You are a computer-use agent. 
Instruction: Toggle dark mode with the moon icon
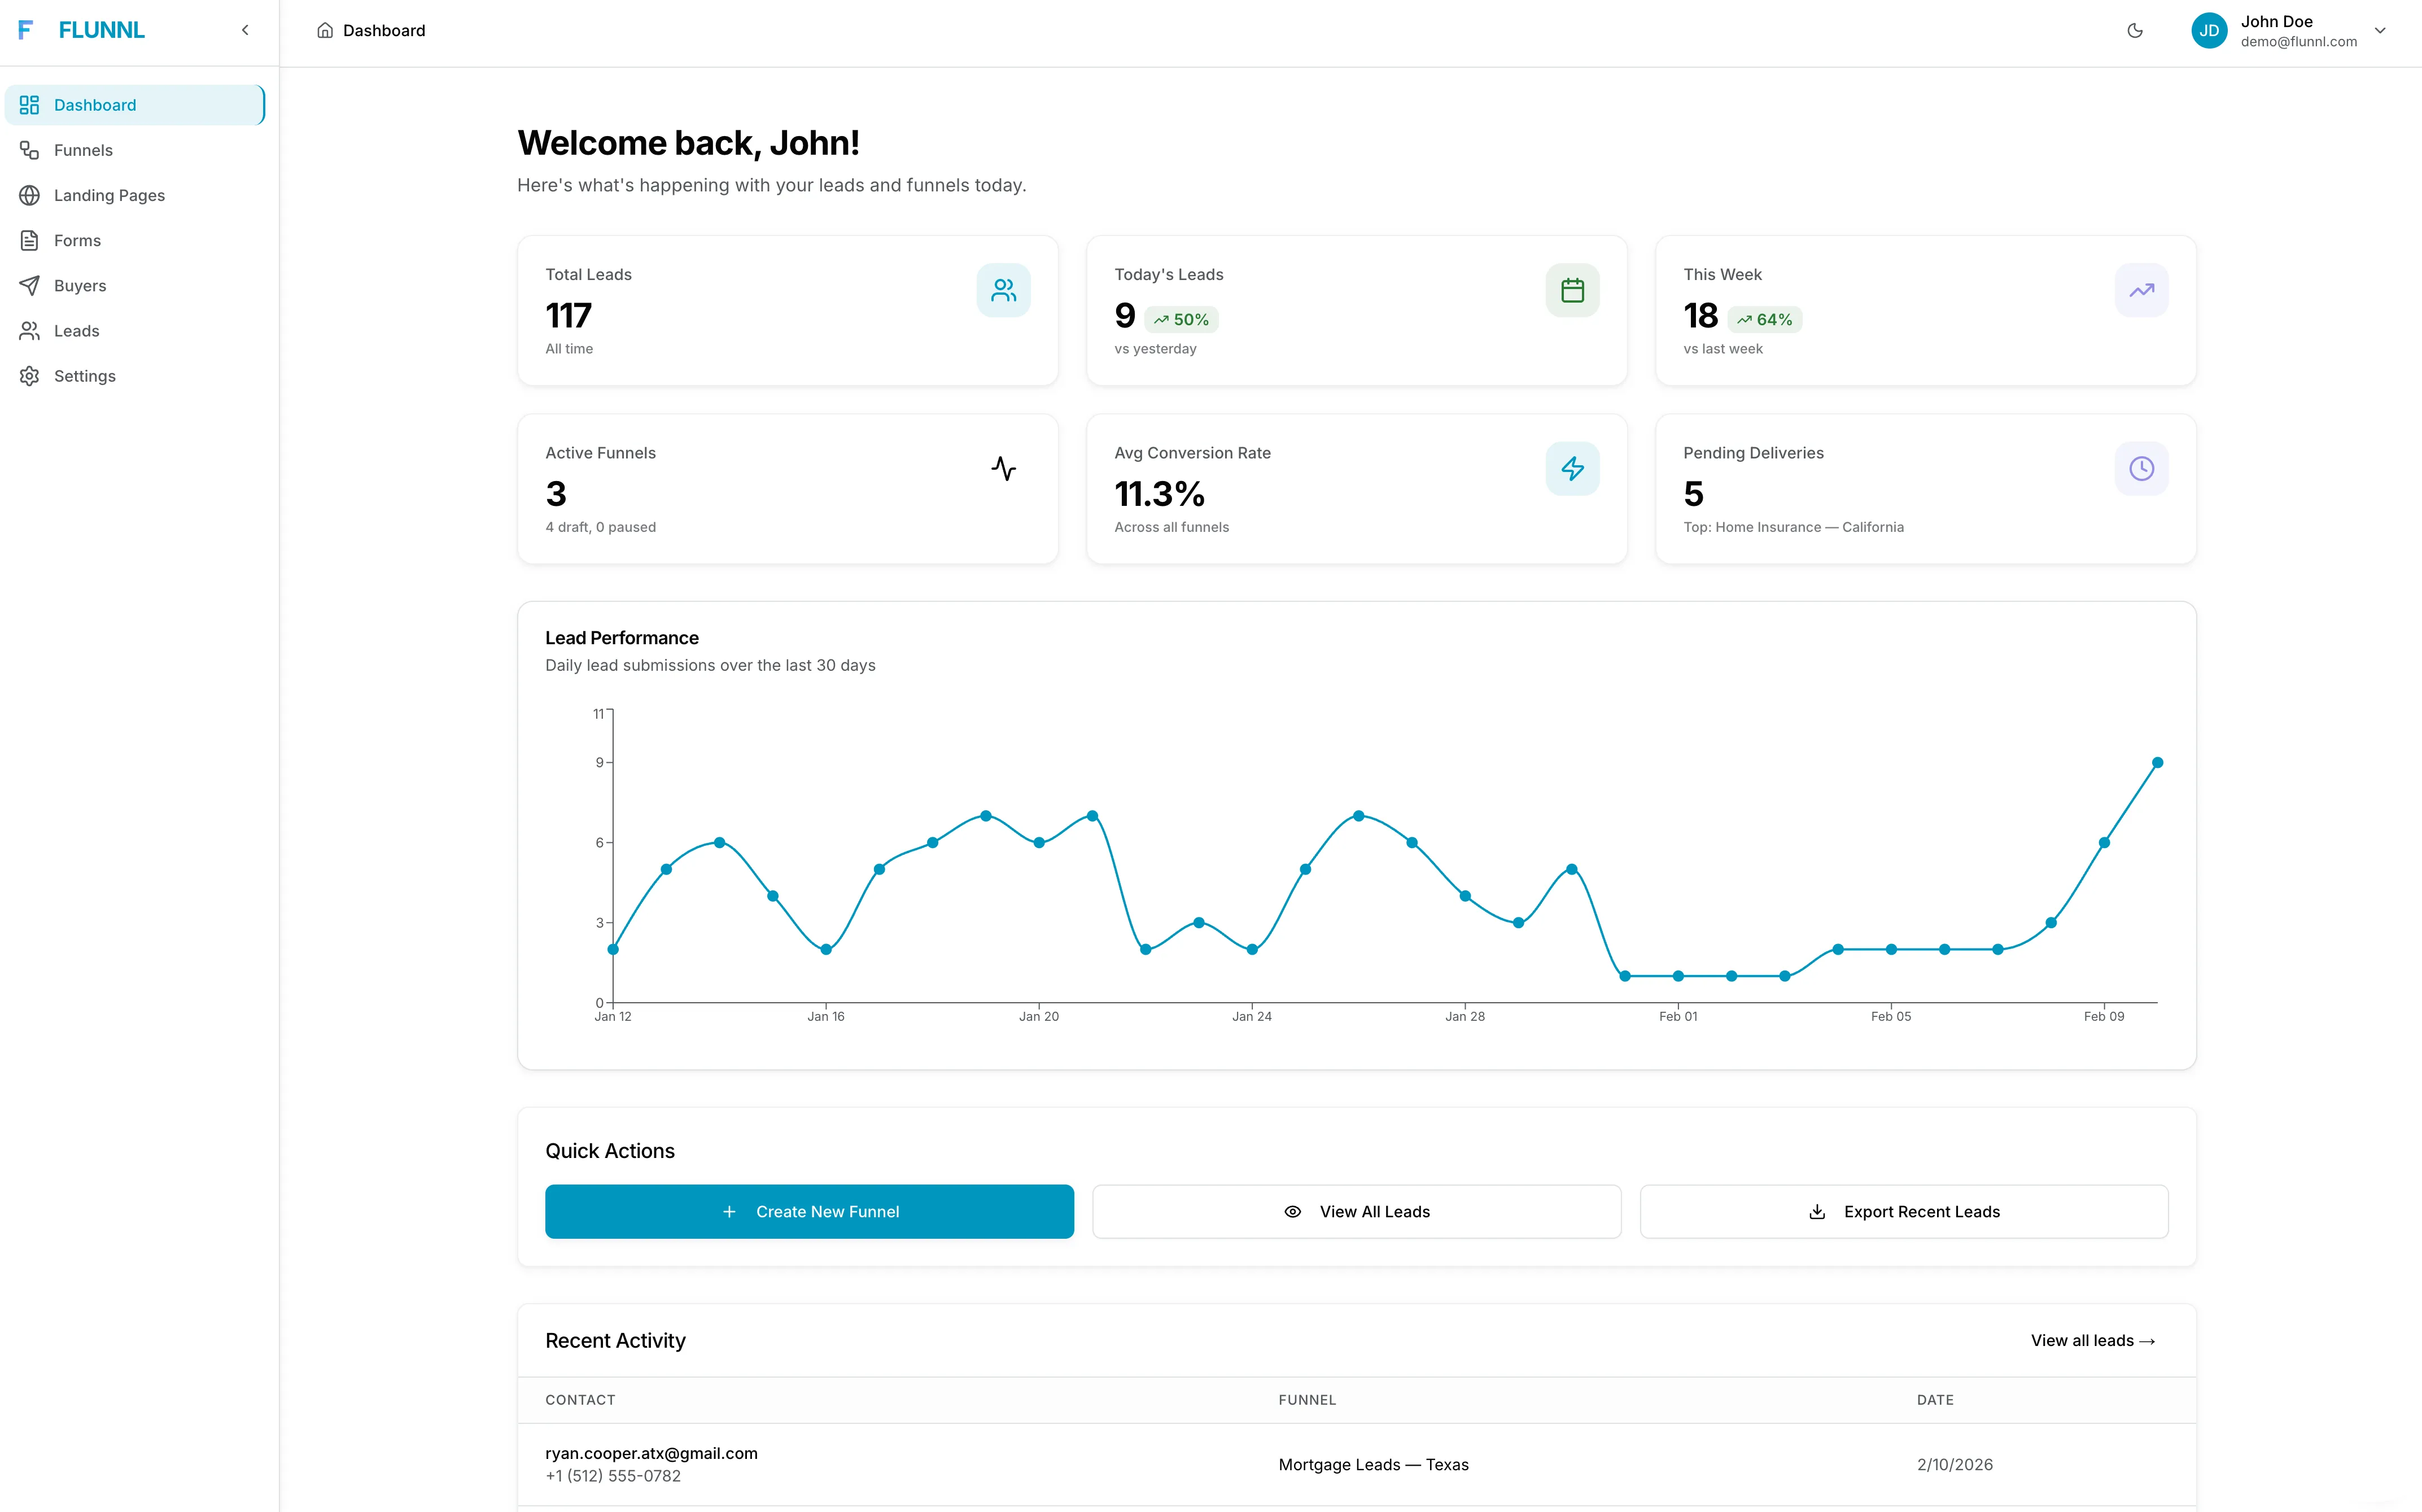(2135, 30)
